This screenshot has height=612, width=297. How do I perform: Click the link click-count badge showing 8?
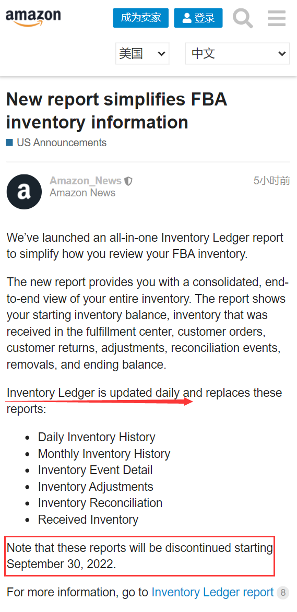(283, 593)
